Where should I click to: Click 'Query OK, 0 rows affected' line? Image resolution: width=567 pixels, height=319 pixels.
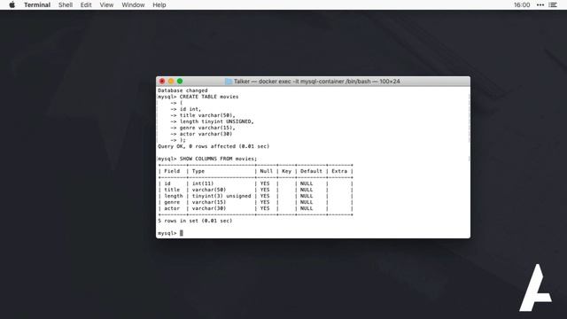(214, 146)
